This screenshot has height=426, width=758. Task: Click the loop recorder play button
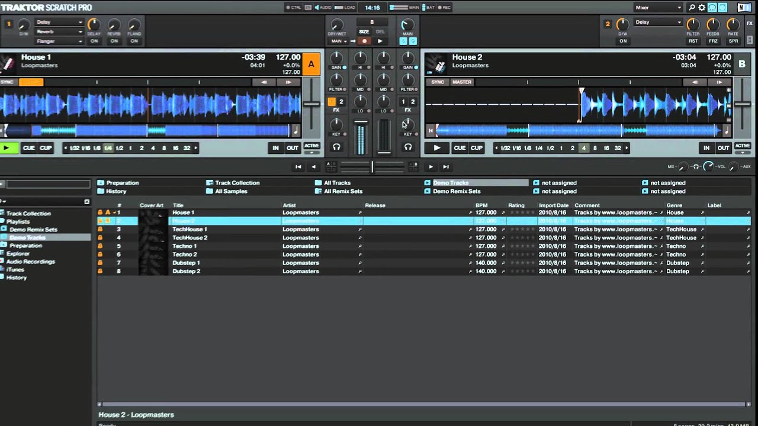pyautogui.click(x=380, y=41)
